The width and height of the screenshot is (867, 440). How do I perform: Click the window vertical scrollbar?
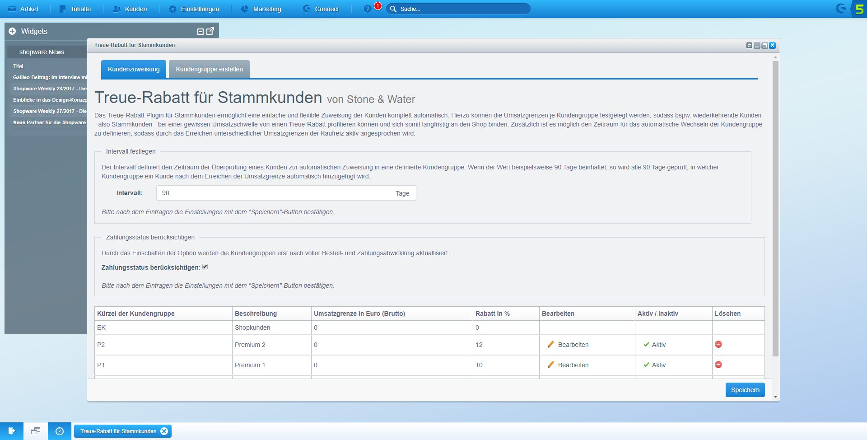coord(775,209)
